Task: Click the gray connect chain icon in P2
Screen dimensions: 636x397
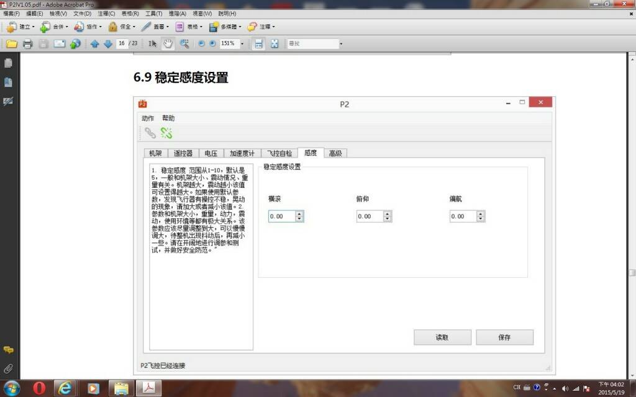Action: (x=150, y=133)
